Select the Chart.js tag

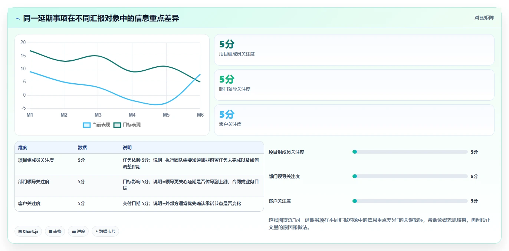coord(28,231)
